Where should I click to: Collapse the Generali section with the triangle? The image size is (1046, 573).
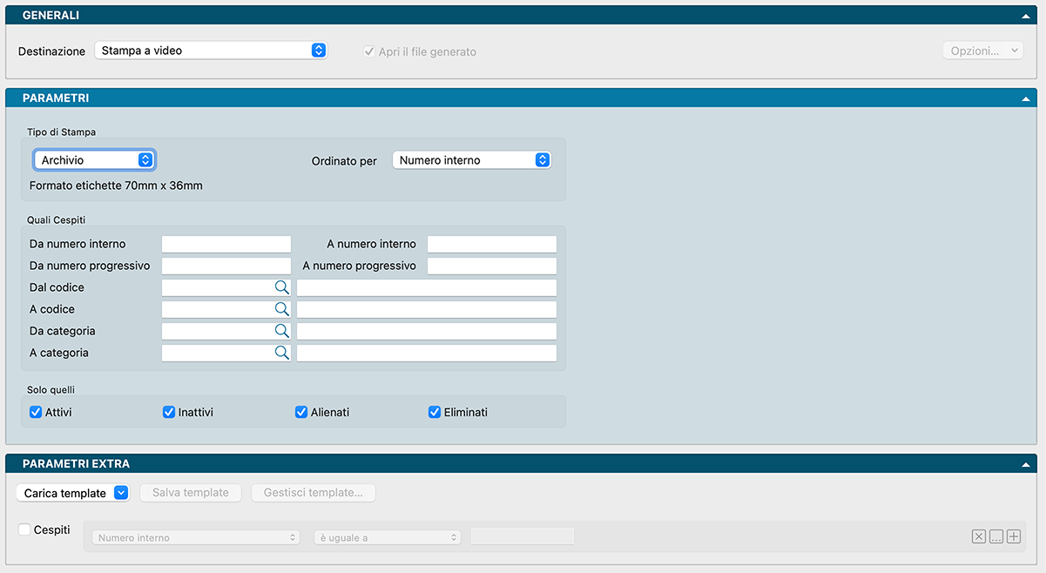[x=1026, y=16]
